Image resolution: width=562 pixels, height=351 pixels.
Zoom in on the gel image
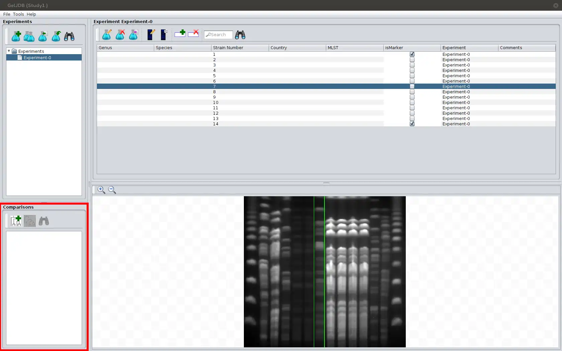[x=101, y=190]
